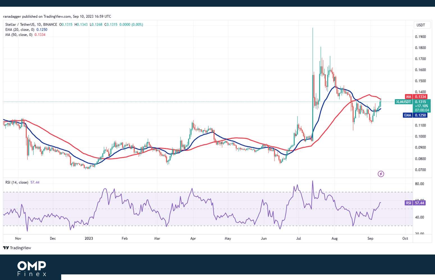The width and height of the screenshot is (435, 280).
Task: Click the 0.1500 price axis value
Action: [420, 81]
